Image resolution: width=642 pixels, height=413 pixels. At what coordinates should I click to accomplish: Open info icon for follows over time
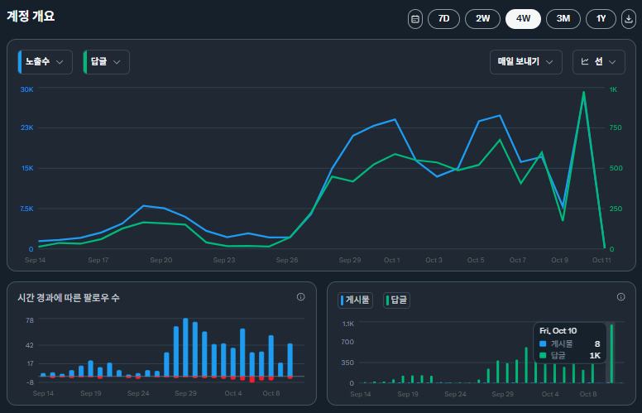(x=300, y=296)
